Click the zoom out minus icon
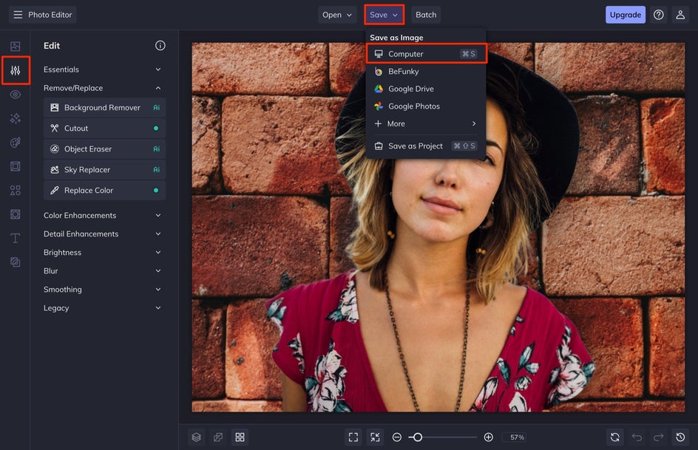698x450 pixels. tap(396, 437)
